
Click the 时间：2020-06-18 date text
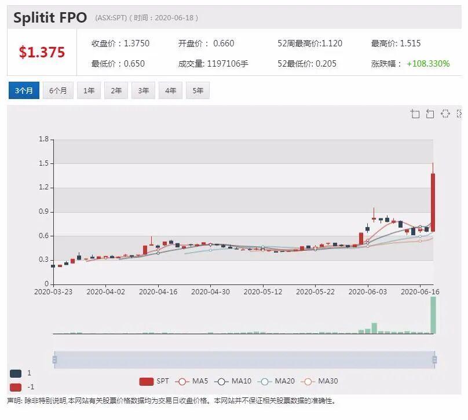click(x=163, y=18)
